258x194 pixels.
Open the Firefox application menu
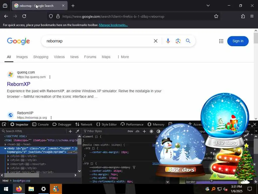[252, 16]
